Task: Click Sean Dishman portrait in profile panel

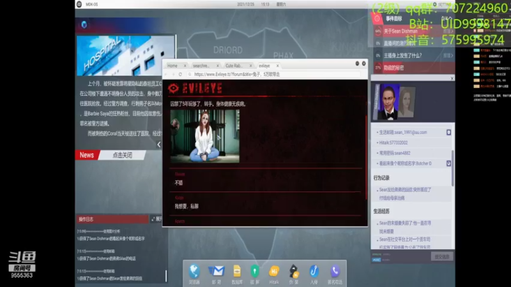Action: click(388, 102)
